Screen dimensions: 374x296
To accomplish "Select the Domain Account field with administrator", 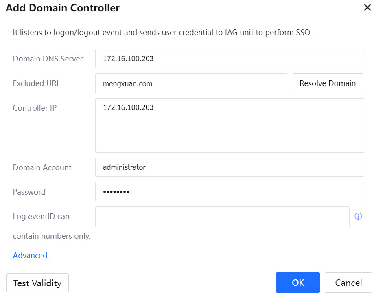I will click(230, 167).
